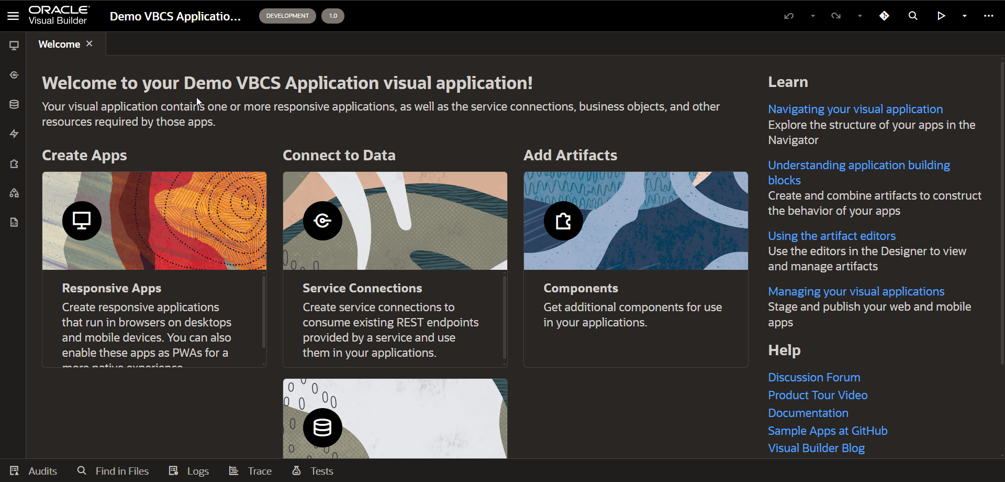The width and height of the screenshot is (1005, 482).
Task: Open the search magnifier in header
Action: coord(913,16)
